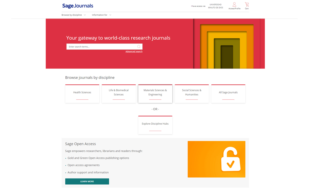Image resolution: width=320 pixels, height=188 pixels.
Task: Open Explore Discipline Hubs card
Action: pyautogui.click(x=155, y=125)
